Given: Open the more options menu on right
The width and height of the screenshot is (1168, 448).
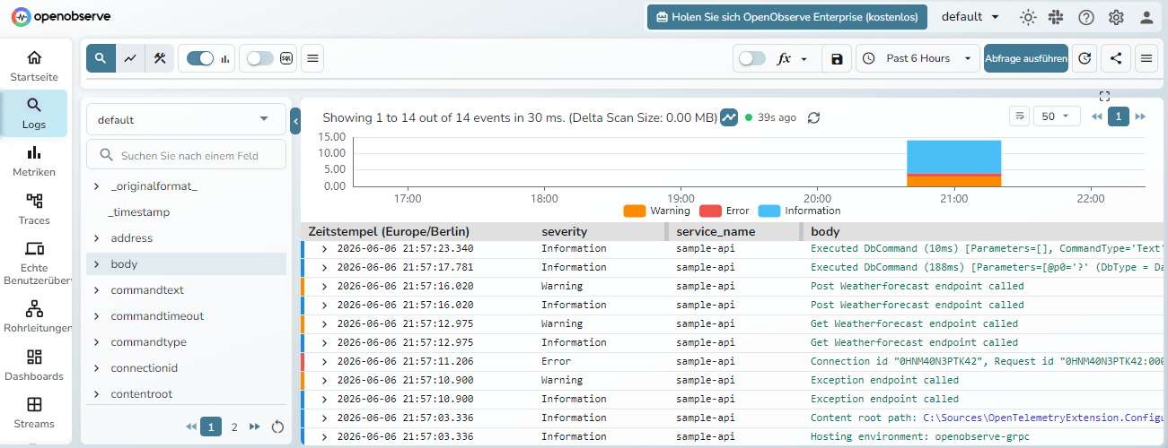Looking at the screenshot, I should 1146,58.
